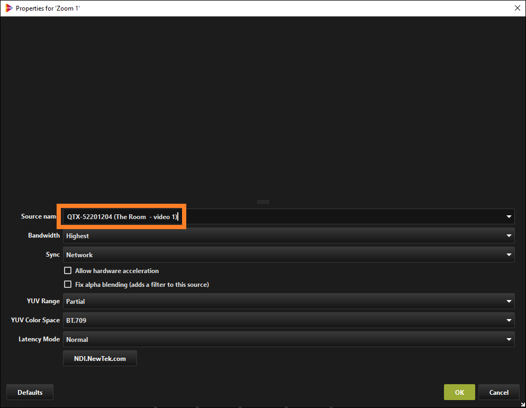Open the Sync dropdown showing Network
The width and height of the screenshot is (526, 408).
[x=288, y=255]
